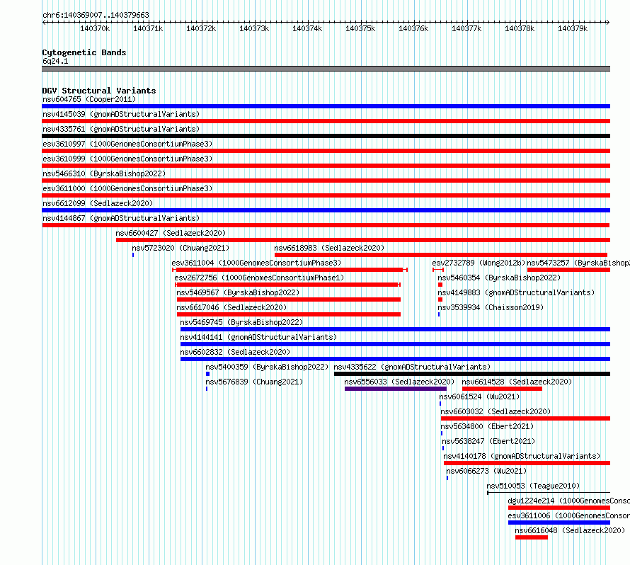Select nsv5466310 (ByrskaBishop2022) label
This screenshot has height=565, width=630.
pyautogui.click(x=104, y=173)
